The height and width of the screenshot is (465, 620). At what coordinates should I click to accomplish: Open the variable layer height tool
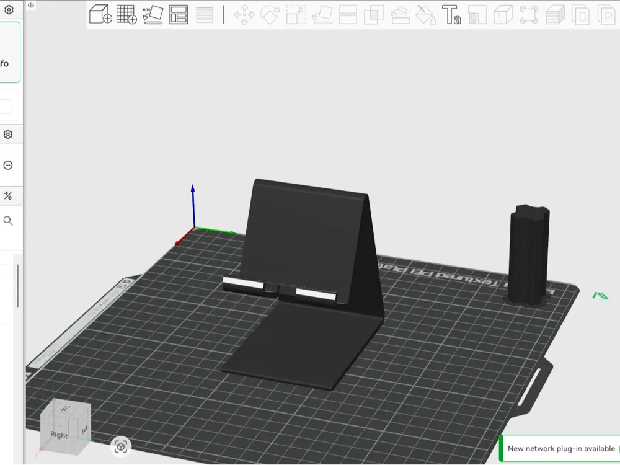coord(205,15)
